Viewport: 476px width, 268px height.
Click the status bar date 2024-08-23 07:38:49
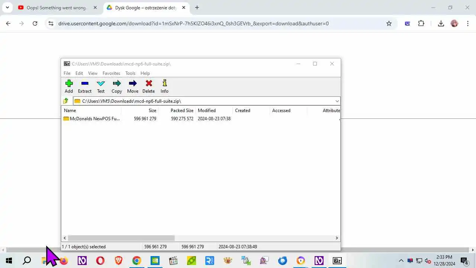pos(238,247)
